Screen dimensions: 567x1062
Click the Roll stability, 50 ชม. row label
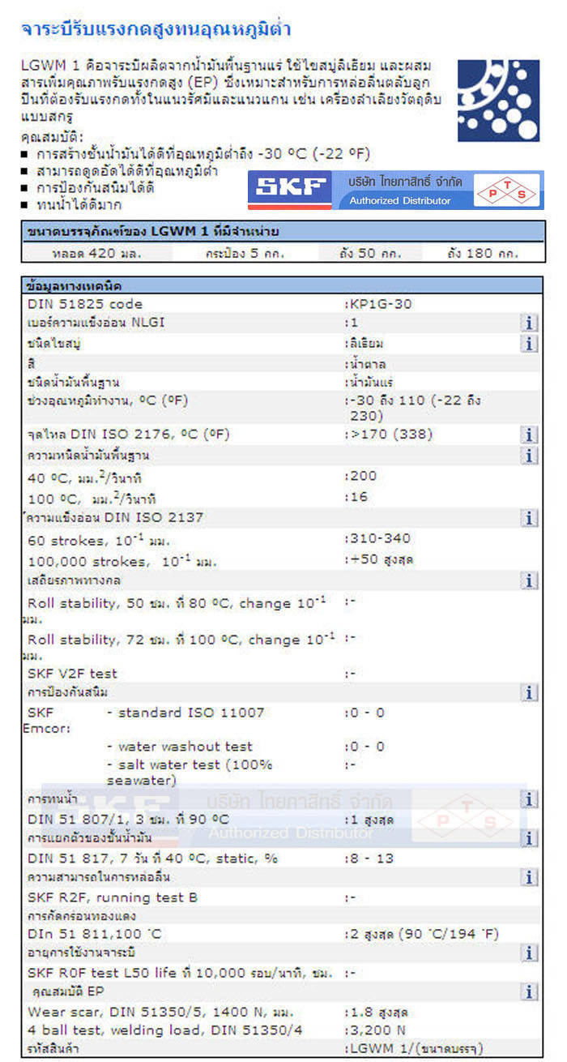pyautogui.click(x=175, y=609)
